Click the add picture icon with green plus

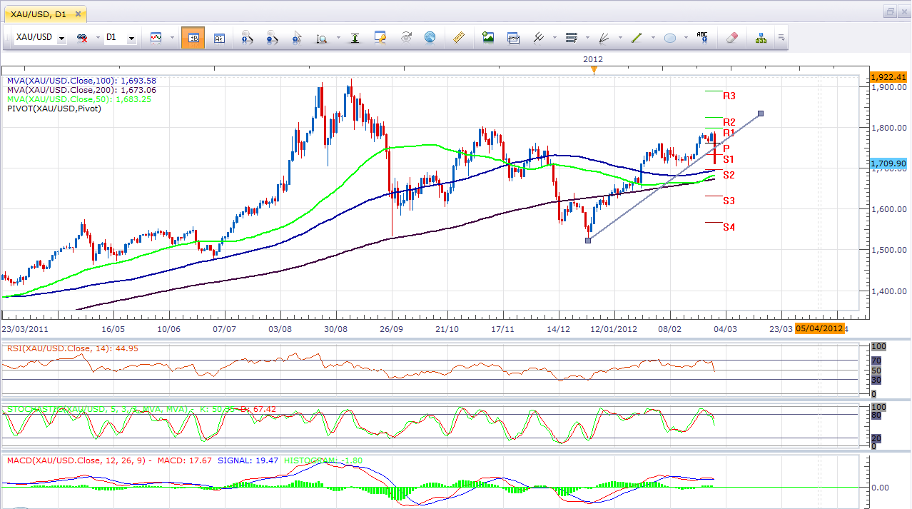pyautogui.click(x=488, y=37)
